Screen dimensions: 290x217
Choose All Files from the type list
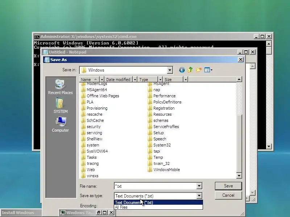click(158, 207)
